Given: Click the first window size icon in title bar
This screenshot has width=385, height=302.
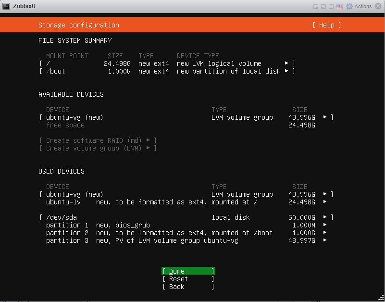Looking at the screenshot, I should pyautogui.click(x=315, y=6).
